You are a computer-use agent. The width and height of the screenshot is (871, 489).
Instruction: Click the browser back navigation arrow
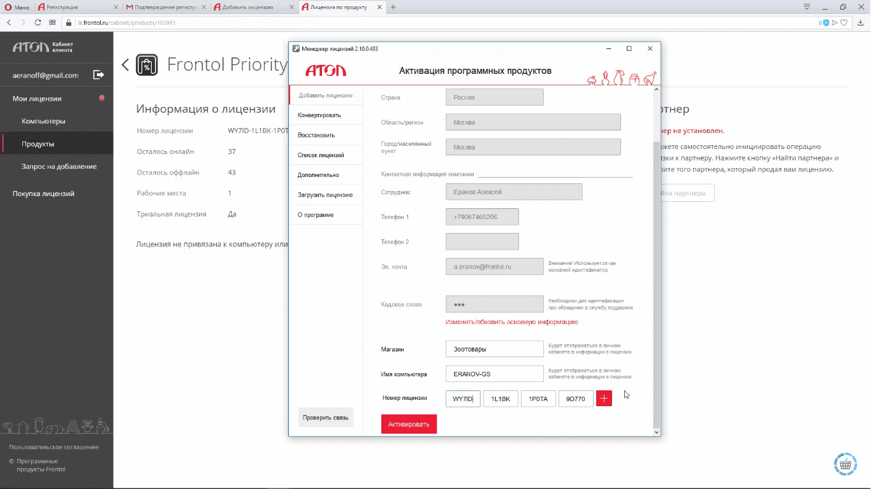click(x=9, y=22)
